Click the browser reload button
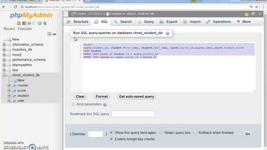Viewport: 267px width, 150px height. pyautogui.click(x=15, y=7)
